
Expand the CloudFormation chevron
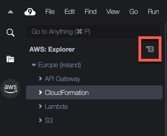click(x=41, y=92)
